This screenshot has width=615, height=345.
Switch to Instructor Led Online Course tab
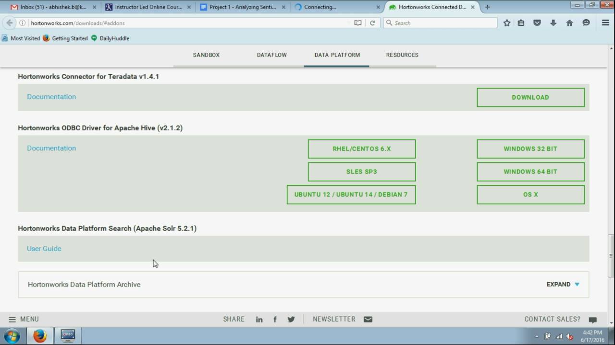click(148, 7)
